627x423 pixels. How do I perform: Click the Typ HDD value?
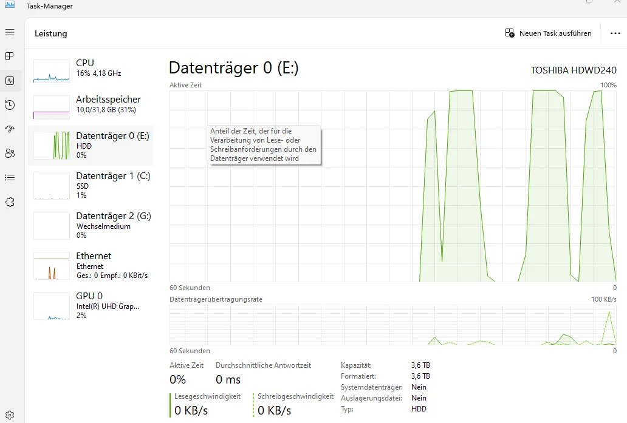pyautogui.click(x=419, y=409)
